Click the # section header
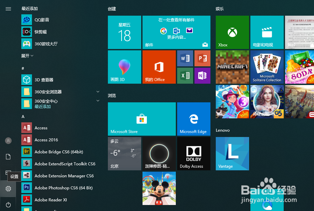 pyautogui.click(x=23, y=68)
